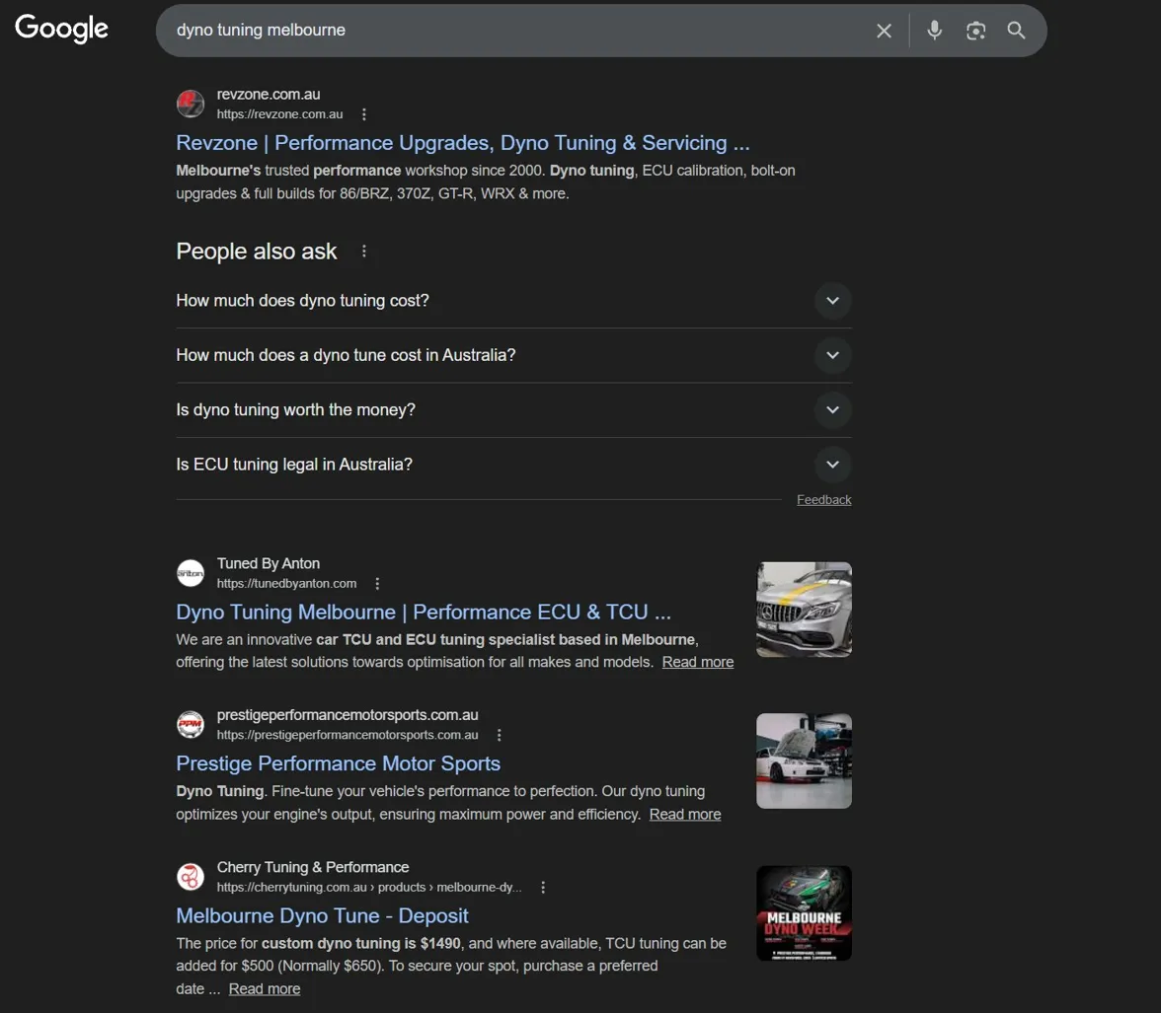The image size is (1161, 1013).
Task: Click the Mercedes car thumbnail beside Tuned By Anton
Action: click(803, 609)
